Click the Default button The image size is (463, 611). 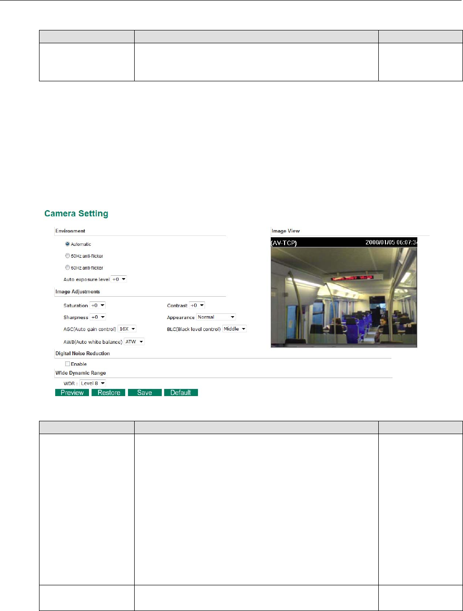(181, 393)
